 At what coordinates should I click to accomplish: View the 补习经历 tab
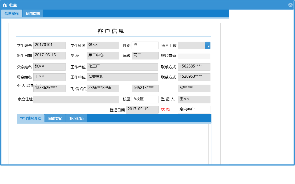76,118
